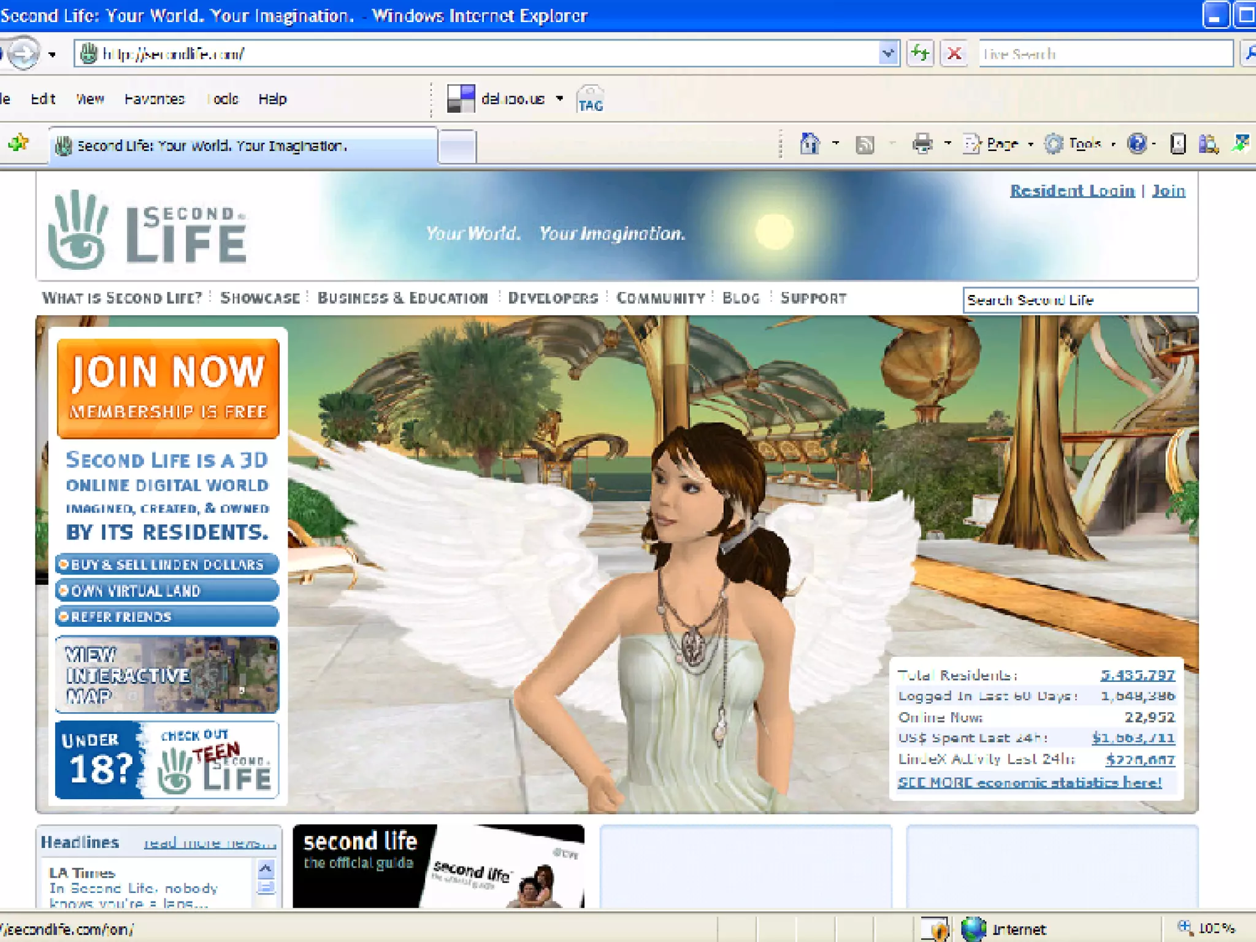Click the Search Second Life field
Screen dimensions: 1256x942
(1079, 300)
